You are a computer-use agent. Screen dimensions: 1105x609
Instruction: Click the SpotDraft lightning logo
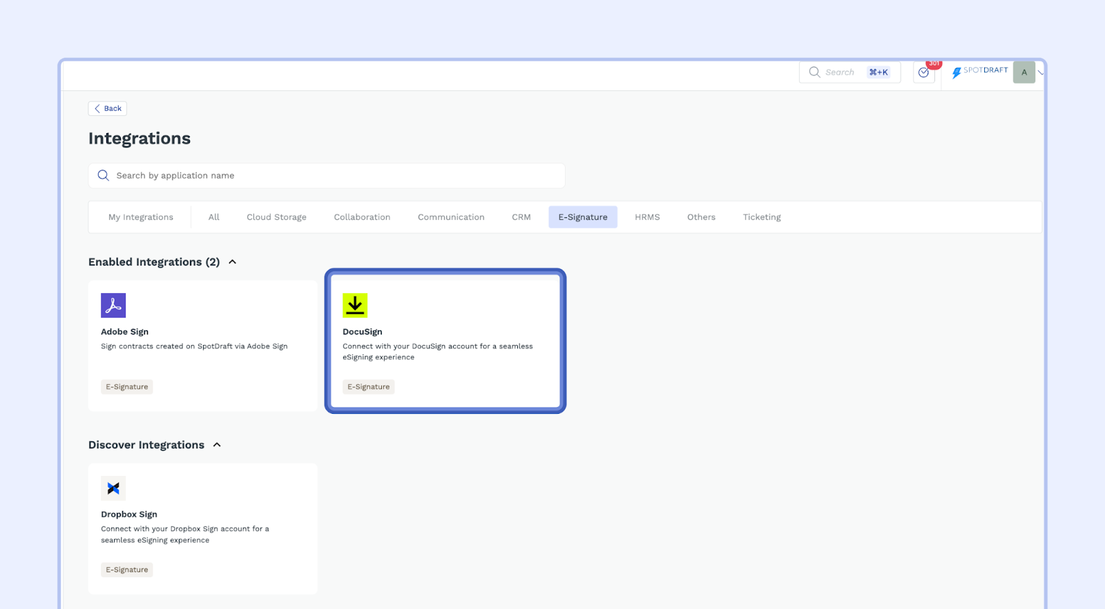click(957, 72)
